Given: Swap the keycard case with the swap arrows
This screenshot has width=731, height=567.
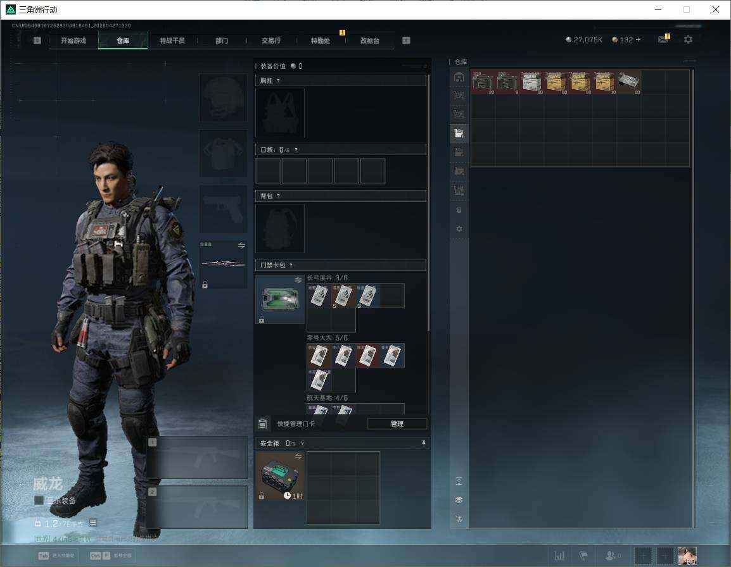Looking at the screenshot, I should (298, 280).
